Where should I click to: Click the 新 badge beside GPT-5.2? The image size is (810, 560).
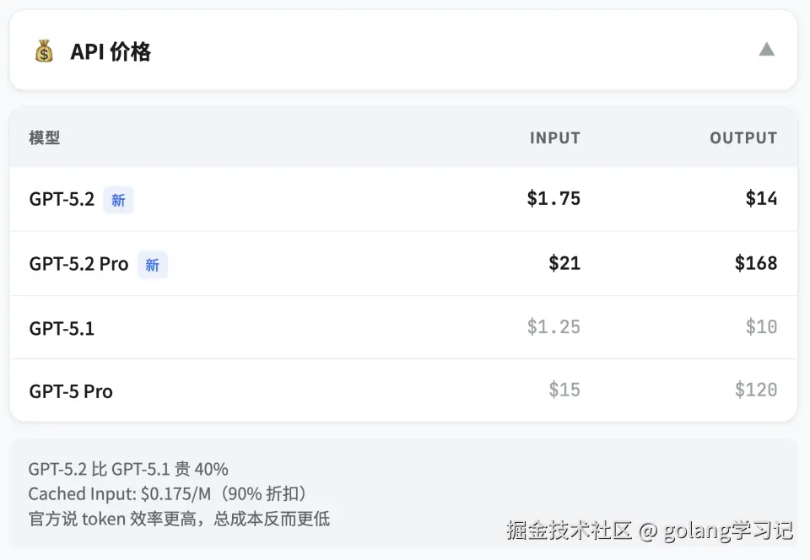pyautogui.click(x=118, y=200)
